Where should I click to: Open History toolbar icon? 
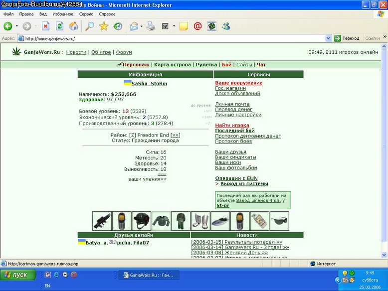point(118,26)
